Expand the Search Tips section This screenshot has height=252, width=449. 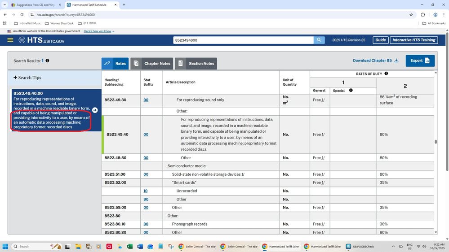tap(27, 78)
